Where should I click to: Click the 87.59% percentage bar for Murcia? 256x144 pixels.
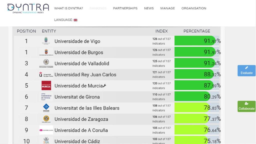coord(195,85)
